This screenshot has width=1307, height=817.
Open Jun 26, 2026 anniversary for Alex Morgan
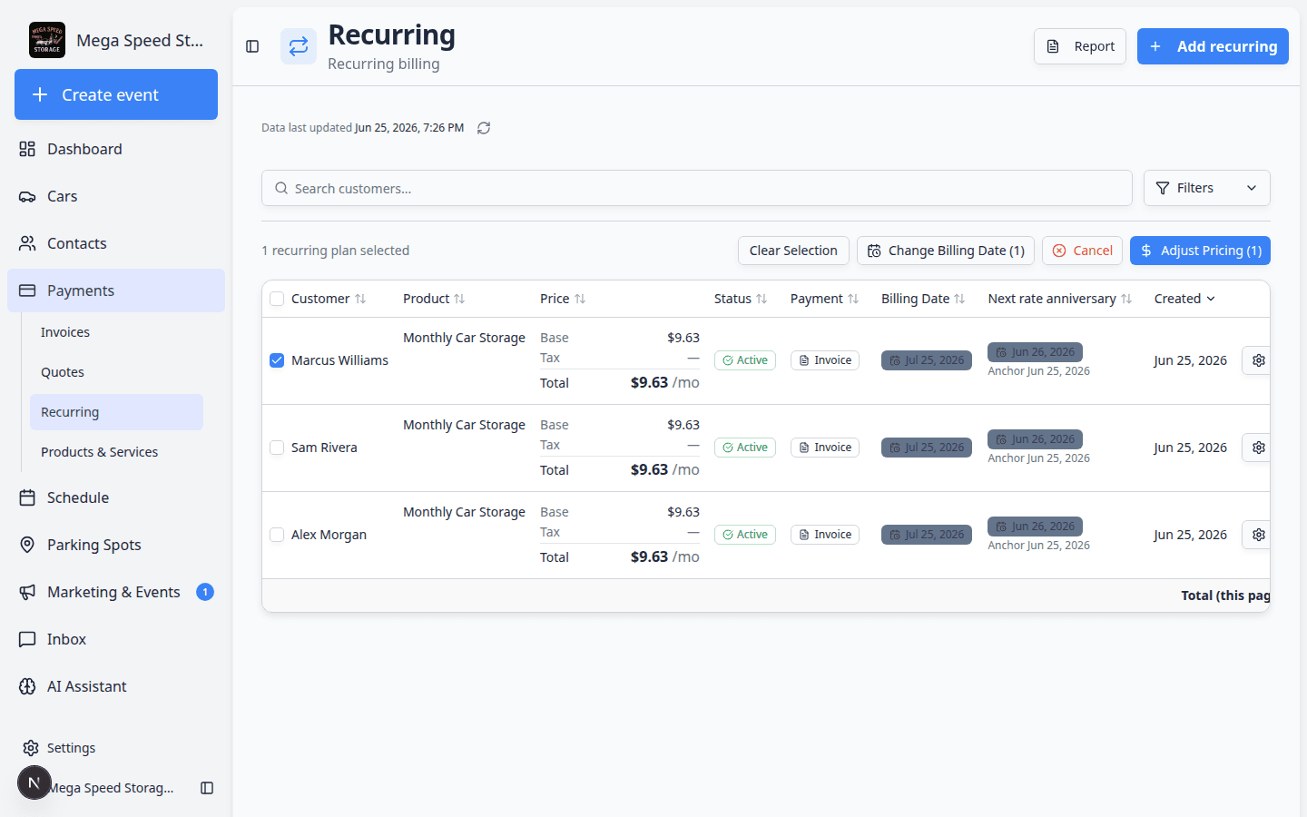point(1035,527)
